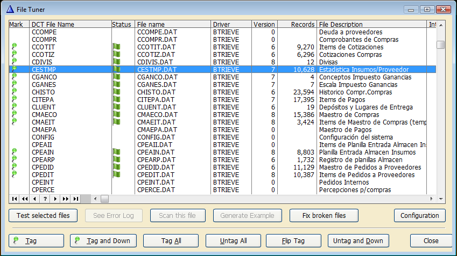
Task: Click Tag and Down button
Action: point(103,241)
